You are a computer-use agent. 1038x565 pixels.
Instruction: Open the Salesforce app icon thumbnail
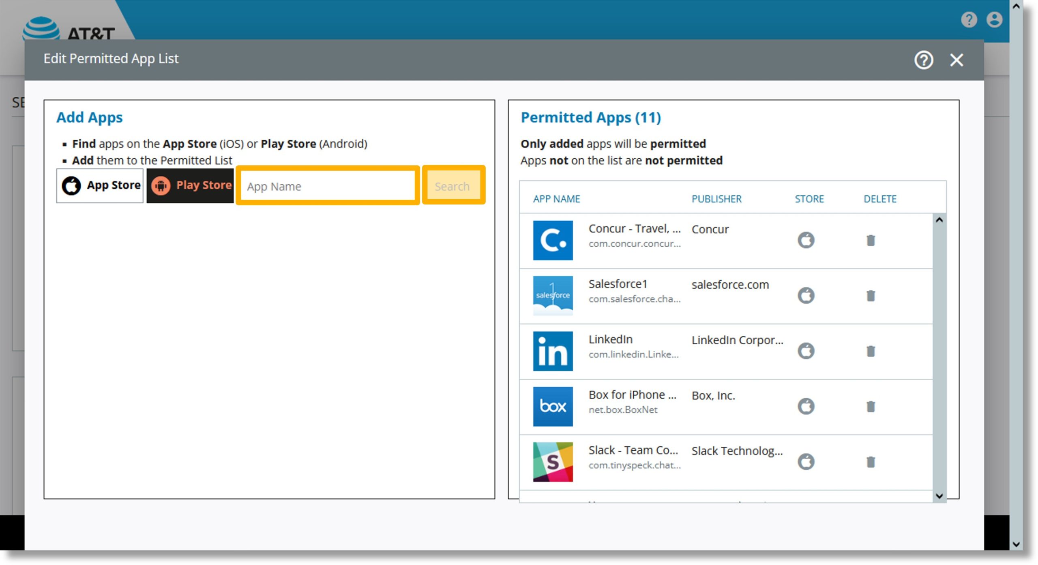[x=553, y=296]
